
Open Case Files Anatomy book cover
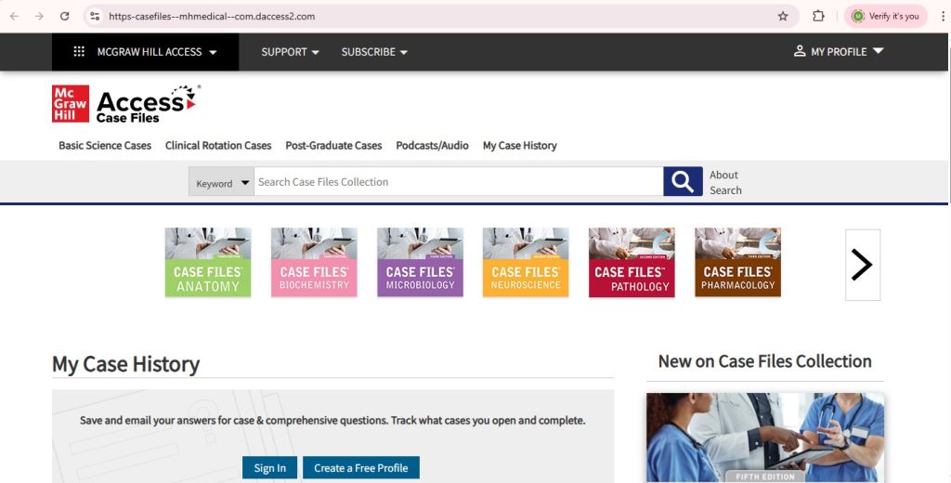208,262
